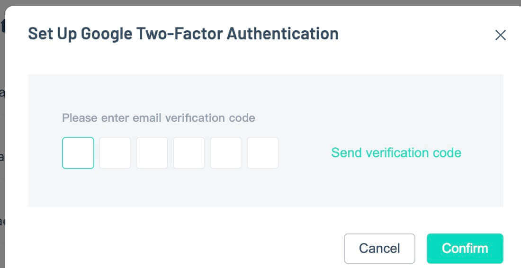This screenshot has width=521, height=268.
Task: Focus the sixth verification code digit box
Action: pos(263,153)
